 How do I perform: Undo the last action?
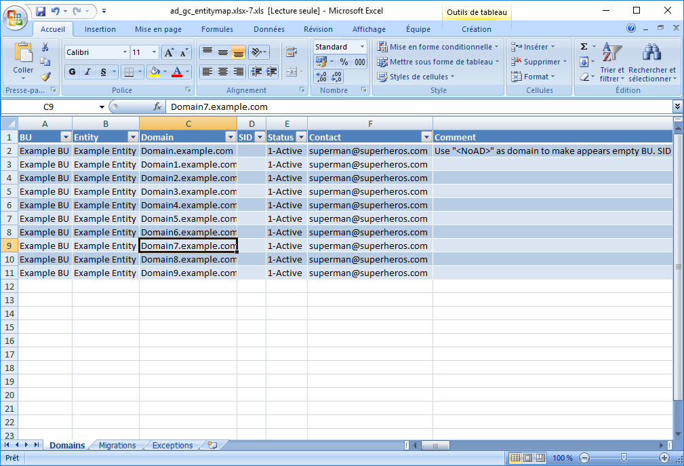click(56, 11)
